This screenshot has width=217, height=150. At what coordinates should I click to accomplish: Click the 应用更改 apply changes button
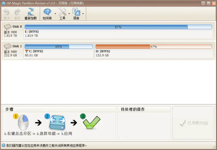[194, 123]
